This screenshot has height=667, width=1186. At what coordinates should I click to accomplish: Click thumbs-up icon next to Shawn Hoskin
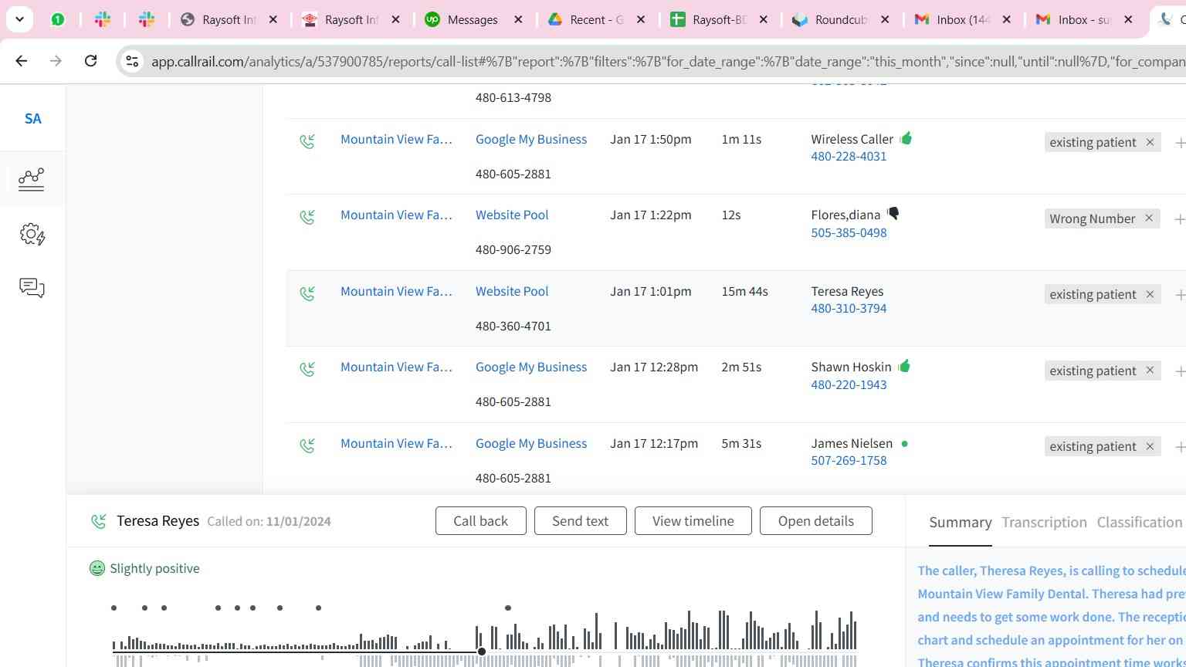(904, 366)
